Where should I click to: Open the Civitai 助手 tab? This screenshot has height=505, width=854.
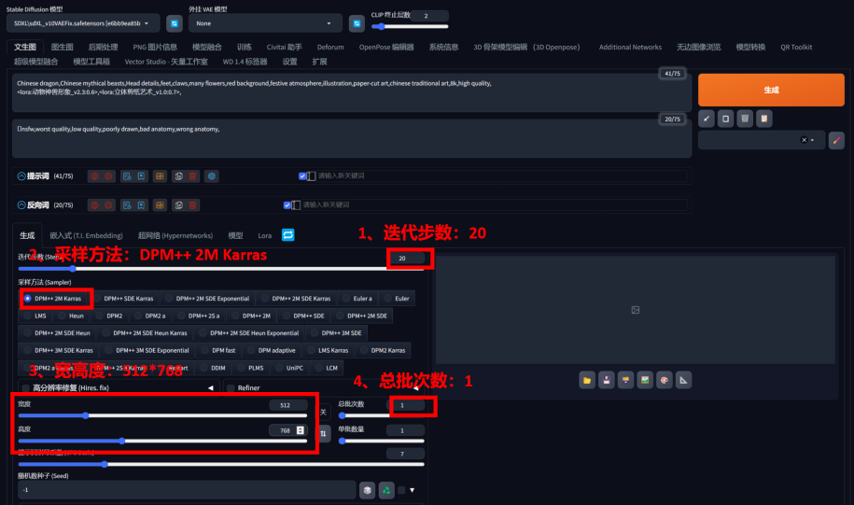(285, 47)
